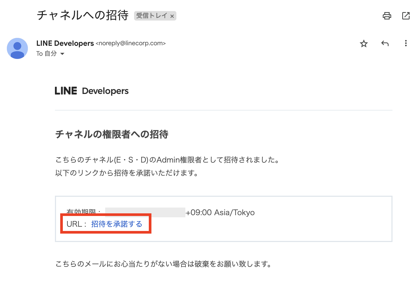The height and width of the screenshot is (282, 418).
Task: Click the LINE Developers logo in body
Action: click(x=92, y=91)
